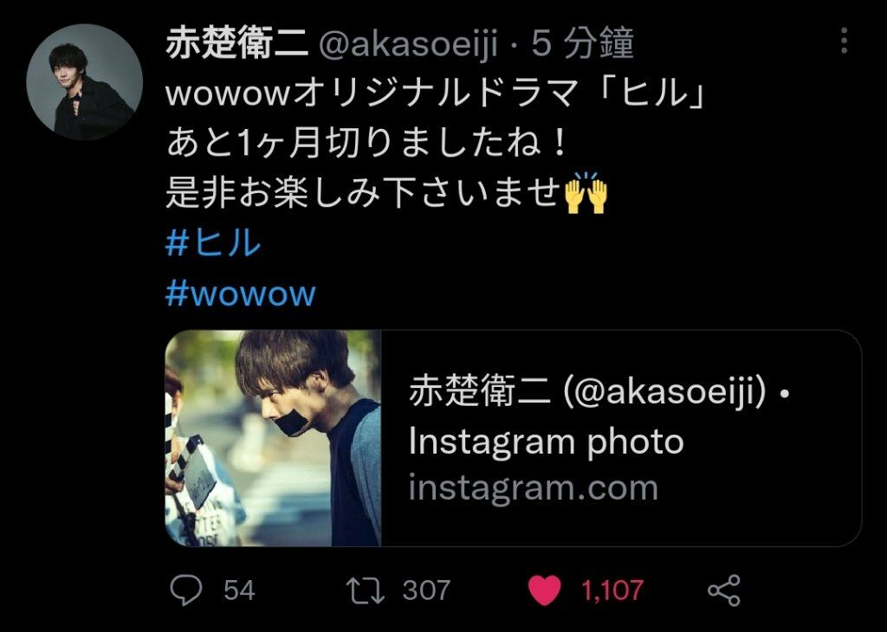Open the Instagram card preview photo
The image size is (887, 632).
tap(273, 438)
